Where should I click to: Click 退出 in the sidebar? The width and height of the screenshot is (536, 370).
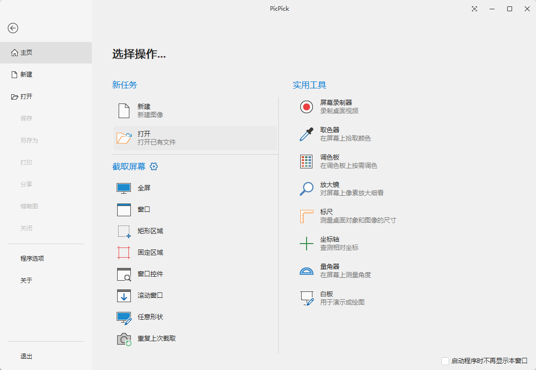pos(26,356)
